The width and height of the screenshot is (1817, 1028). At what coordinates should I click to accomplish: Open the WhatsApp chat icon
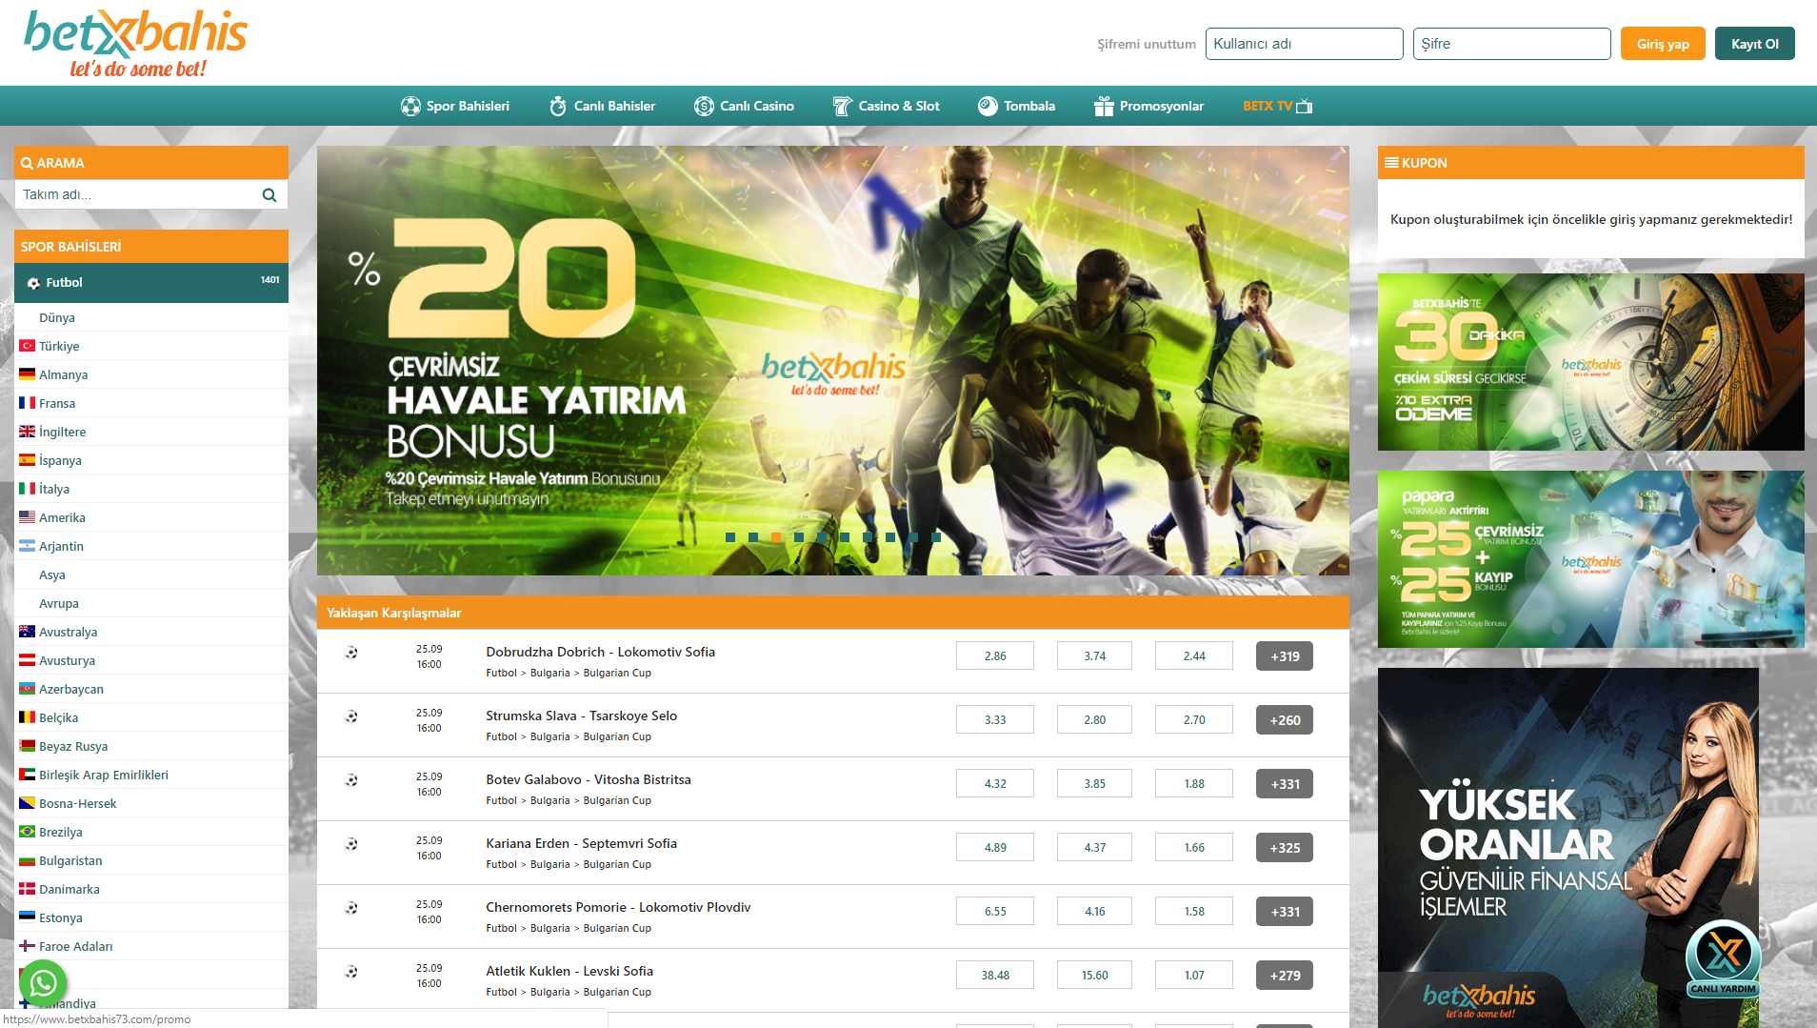tap(43, 982)
